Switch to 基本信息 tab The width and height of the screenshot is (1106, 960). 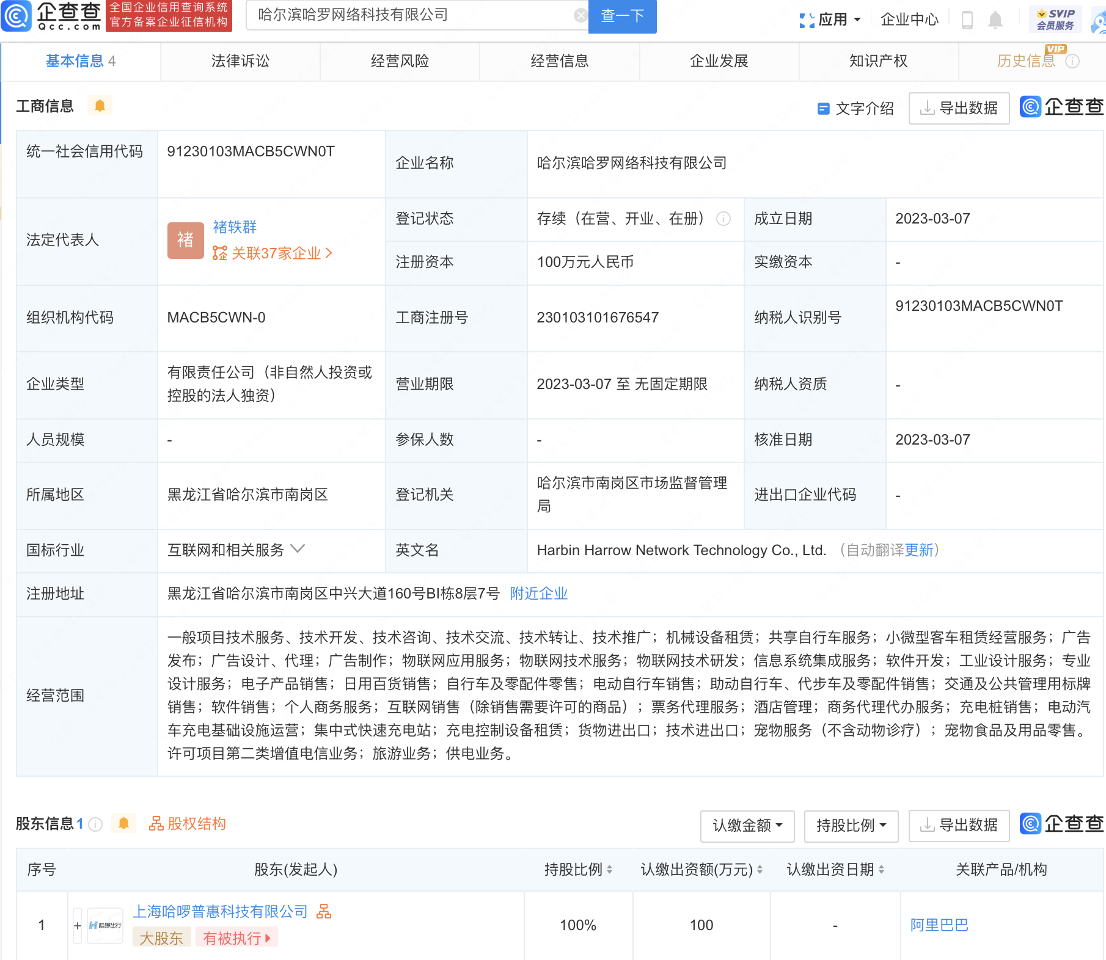[x=81, y=61]
